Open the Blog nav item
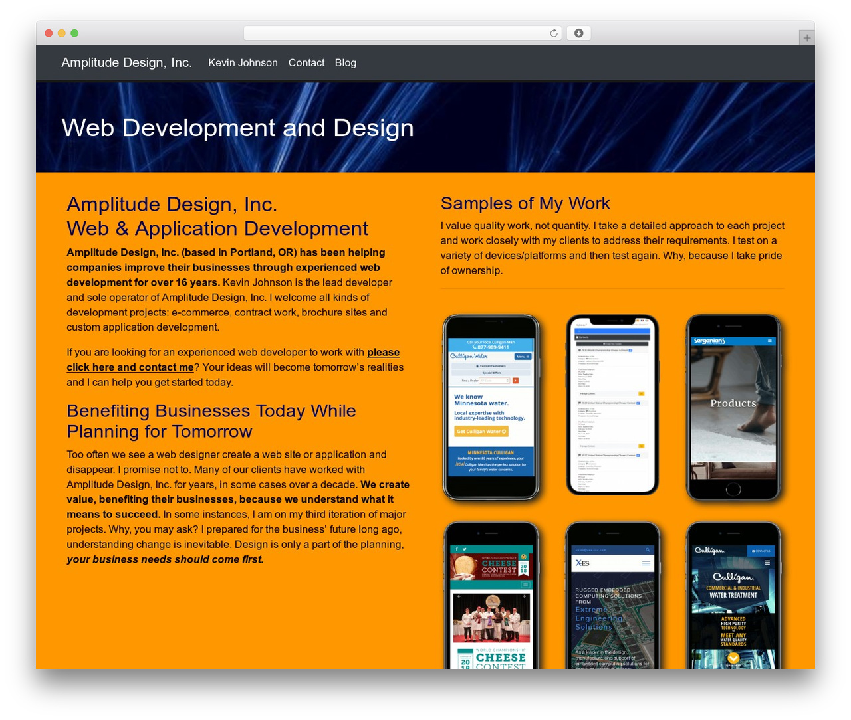Viewport: 851px width, 720px height. 346,63
